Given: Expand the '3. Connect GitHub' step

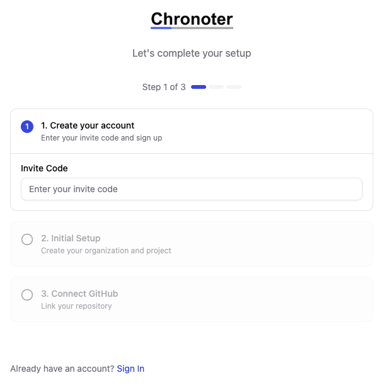Looking at the screenshot, I should point(79,294).
